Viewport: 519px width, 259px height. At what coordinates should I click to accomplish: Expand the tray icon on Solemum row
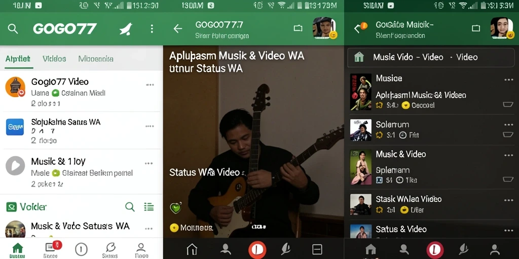tap(508, 135)
